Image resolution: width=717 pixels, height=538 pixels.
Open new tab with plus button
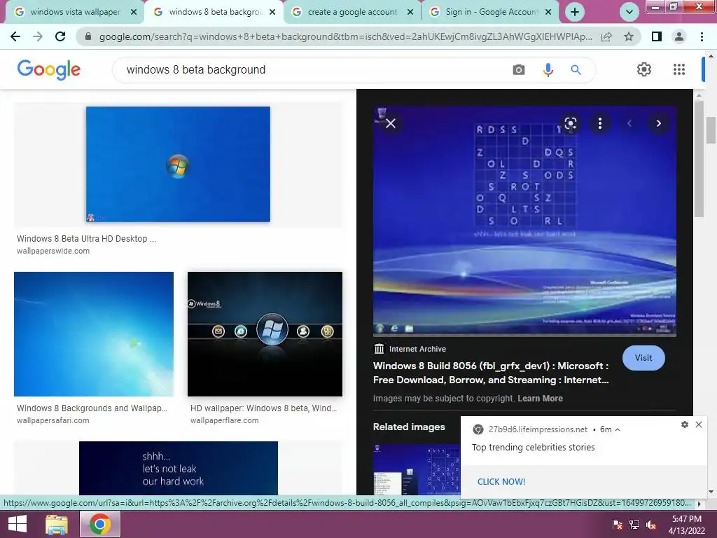(575, 12)
